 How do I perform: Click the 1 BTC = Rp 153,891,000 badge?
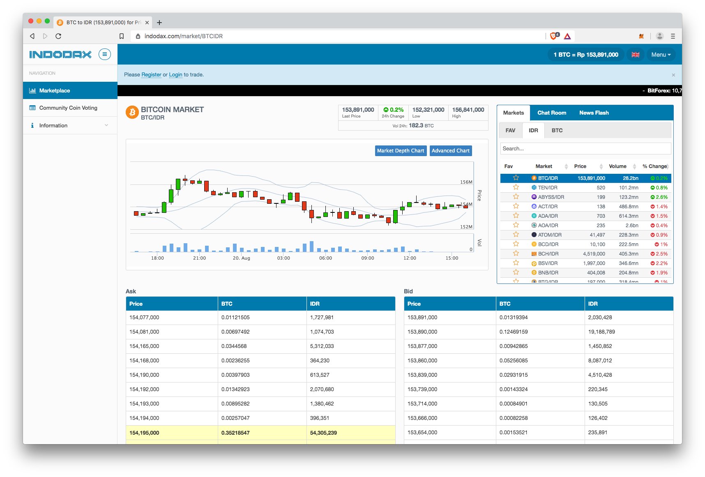click(586, 55)
